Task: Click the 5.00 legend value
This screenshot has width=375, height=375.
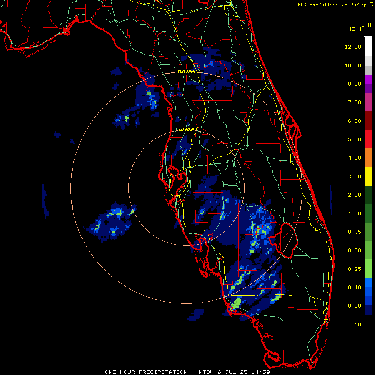Action: tap(355, 140)
